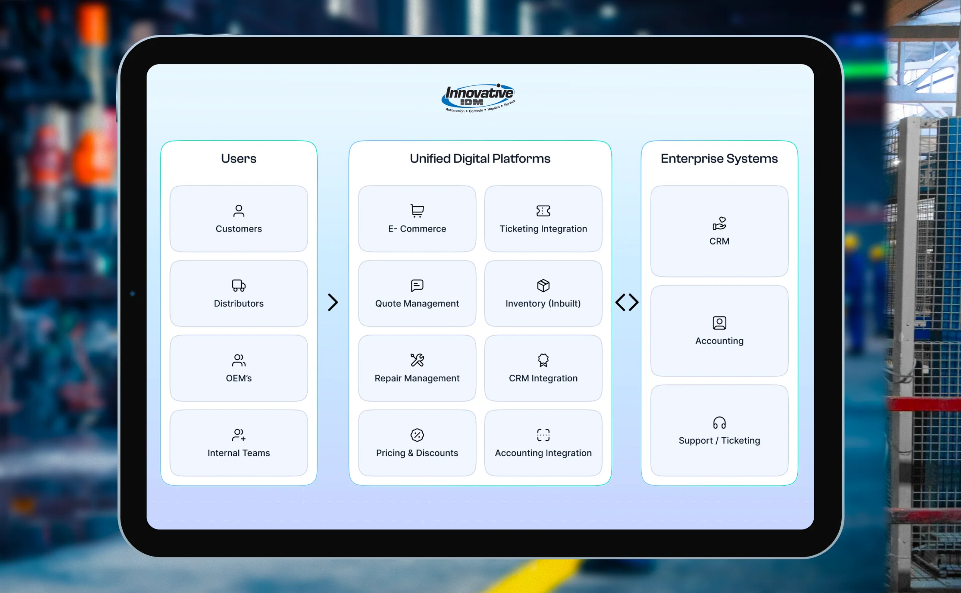Click the Distributors delivery truck icon
Image resolution: width=961 pixels, height=593 pixels.
[239, 285]
